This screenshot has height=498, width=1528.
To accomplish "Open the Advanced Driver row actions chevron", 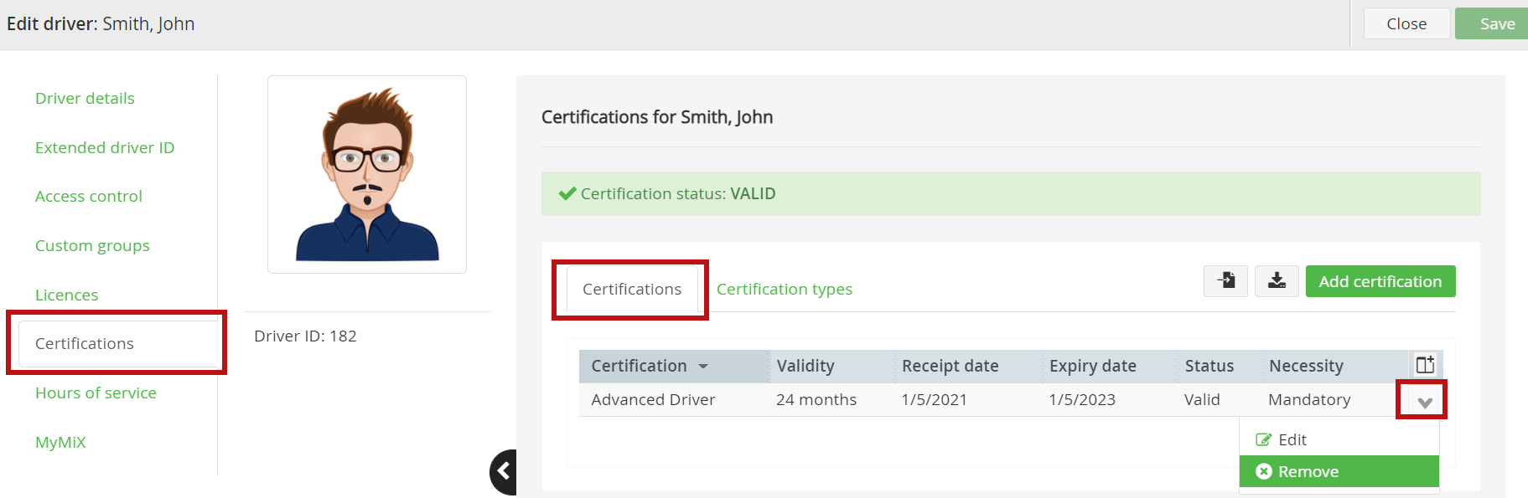I will (x=1424, y=402).
